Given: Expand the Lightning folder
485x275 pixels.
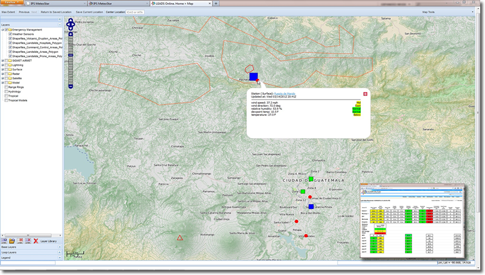Looking at the screenshot, I should point(3,65).
